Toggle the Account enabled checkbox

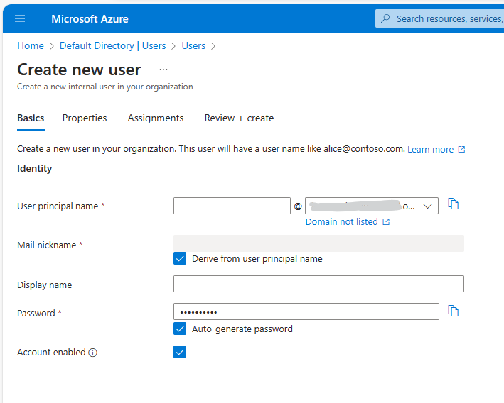coord(180,352)
